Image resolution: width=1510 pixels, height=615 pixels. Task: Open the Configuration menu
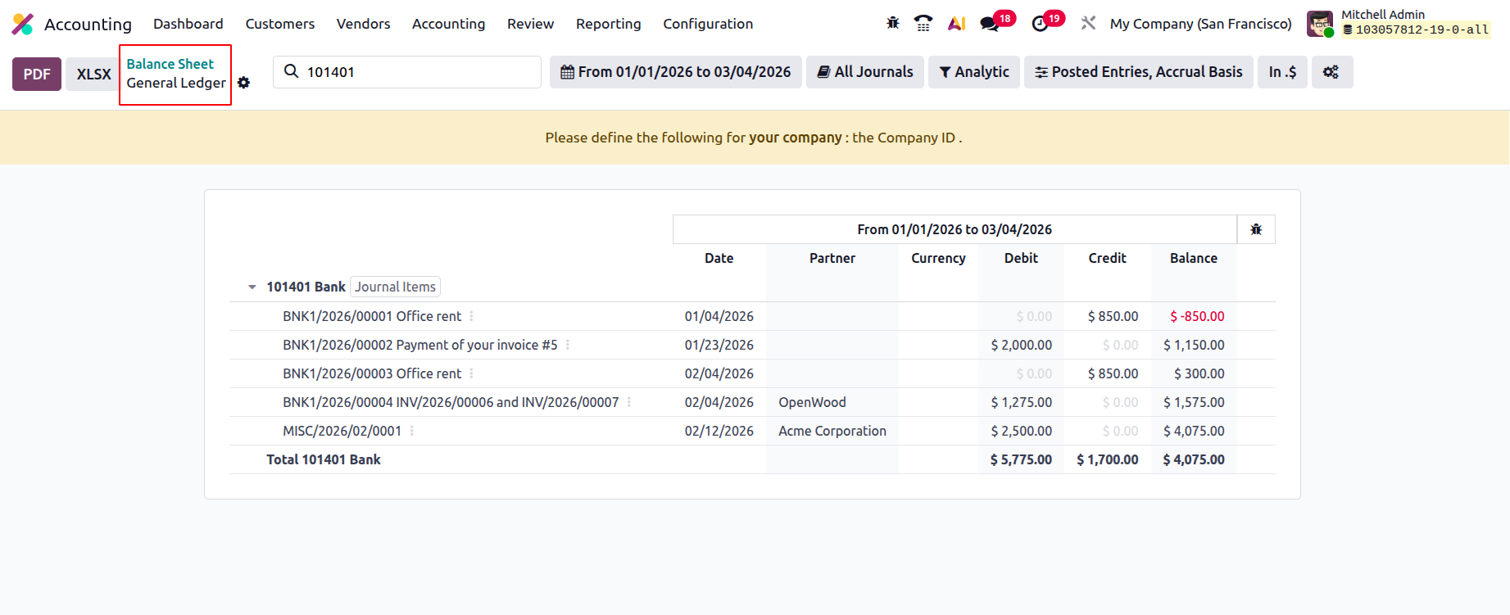click(708, 24)
